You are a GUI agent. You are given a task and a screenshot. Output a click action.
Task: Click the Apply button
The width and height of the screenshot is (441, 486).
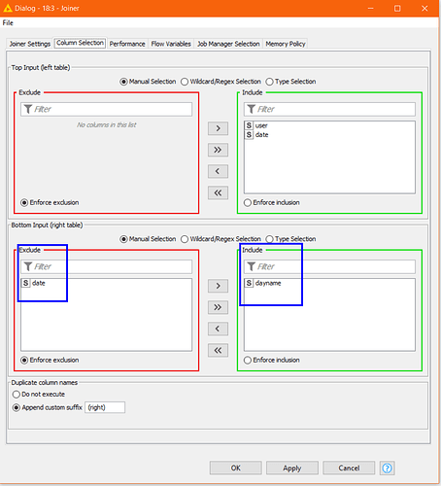click(x=292, y=469)
